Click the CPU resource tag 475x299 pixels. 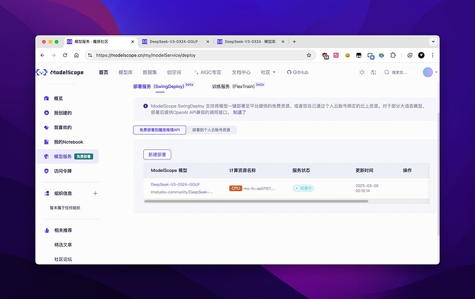click(235, 188)
